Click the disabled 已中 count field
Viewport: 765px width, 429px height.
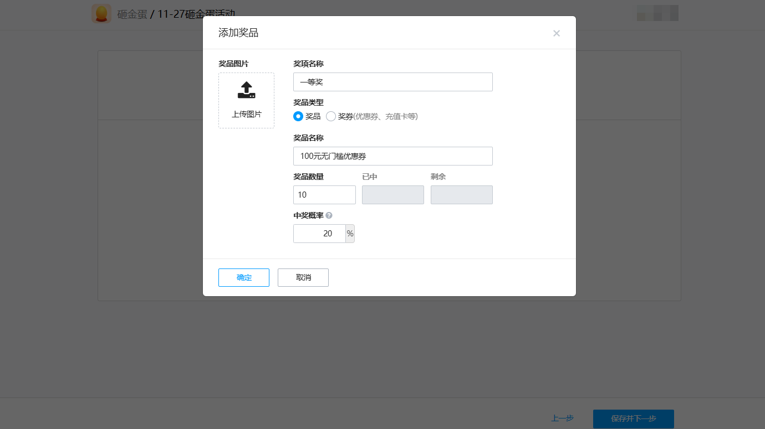pyautogui.click(x=392, y=195)
